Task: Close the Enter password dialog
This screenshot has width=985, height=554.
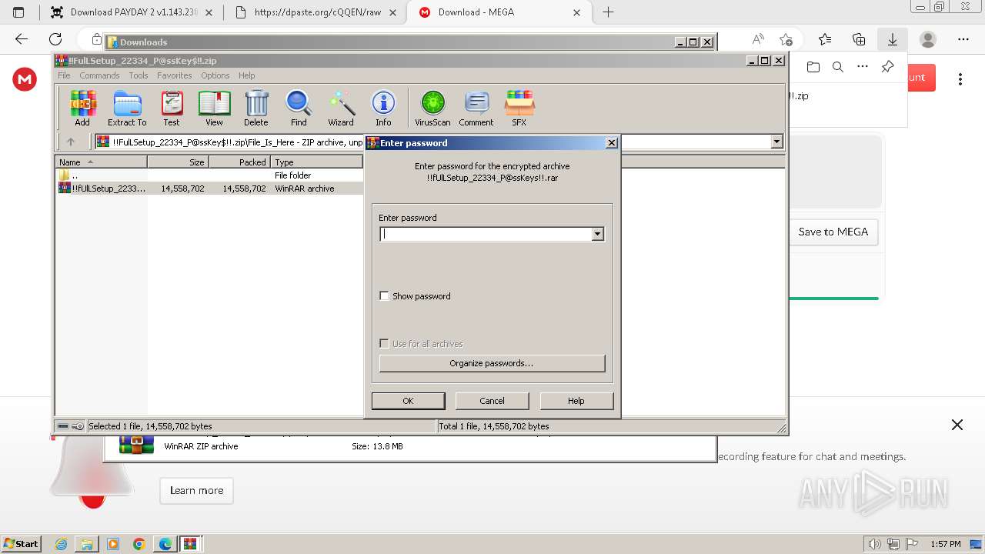Action: click(x=611, y=143)
